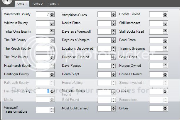This screenshot has width=180, height=120.
Task: Decrease the Bribes value
Action: pos(165,110)
